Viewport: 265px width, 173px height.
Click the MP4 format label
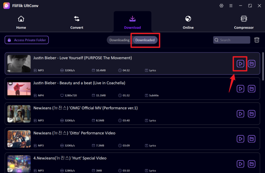[41, 95]
